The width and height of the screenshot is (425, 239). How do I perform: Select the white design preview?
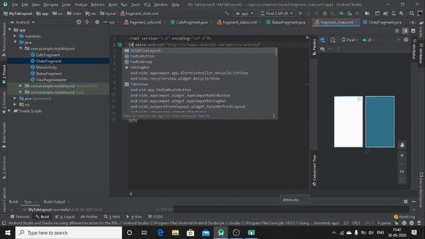pos(348,121)
